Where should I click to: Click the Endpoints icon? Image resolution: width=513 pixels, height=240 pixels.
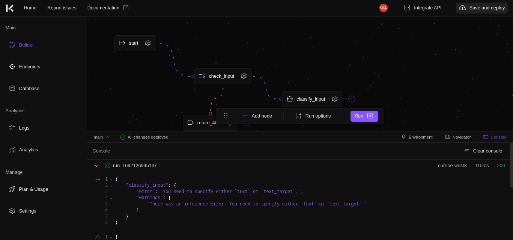12,67
